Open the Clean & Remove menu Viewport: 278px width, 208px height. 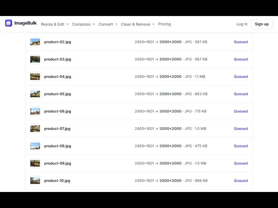tap(136, 24)
